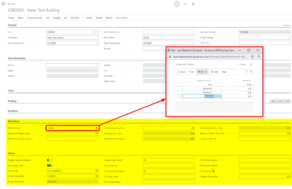Open the Bill-to Contact No. dropdown
Image resolution: width=292 pixels, height=189 pixels.
193,32
